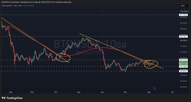Click the 52.000,0 price axis value

click(x=183, y=81)
